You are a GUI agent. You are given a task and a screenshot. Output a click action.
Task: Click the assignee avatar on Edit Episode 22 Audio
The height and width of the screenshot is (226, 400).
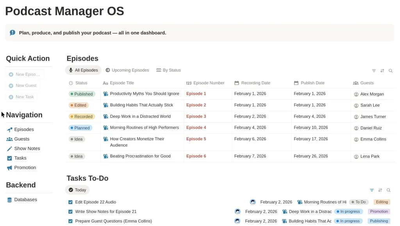pyautogui.click(x=253, y=202)
